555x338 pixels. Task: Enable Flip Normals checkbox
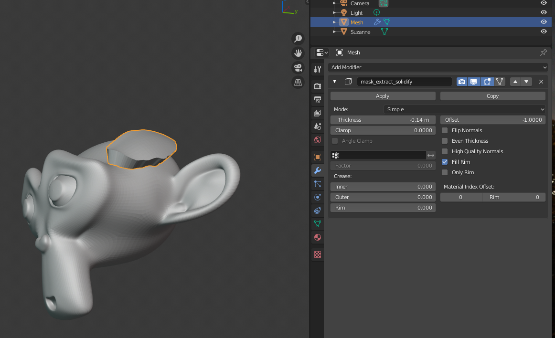(445, 130)
